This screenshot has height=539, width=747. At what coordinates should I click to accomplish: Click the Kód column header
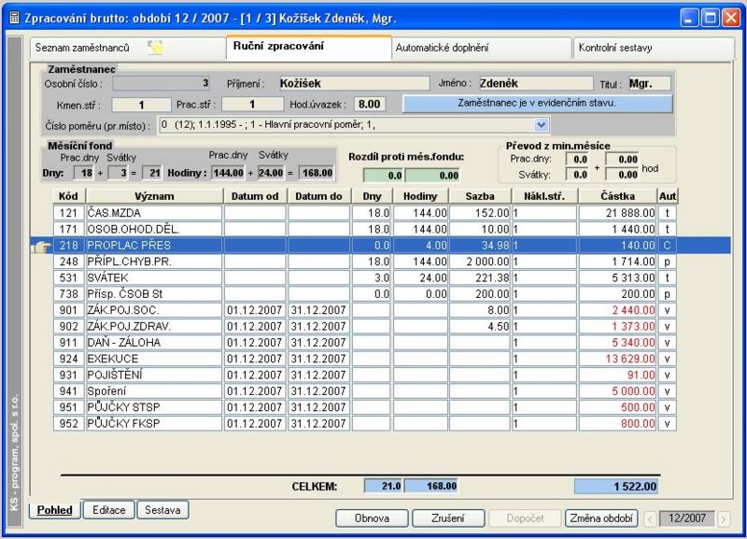coord(69,196)
